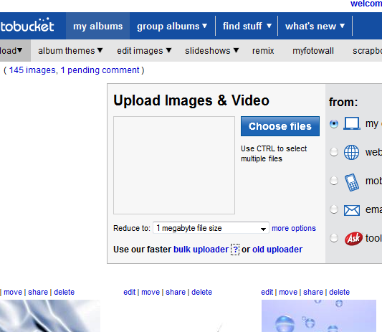This screenshot has height=332, width=382.
Task: Open the blue bubbles thumbnail
Action: pos(319,316)
